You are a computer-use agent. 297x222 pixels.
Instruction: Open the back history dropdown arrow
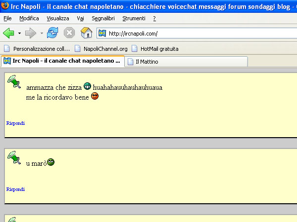pyautogui.click(x=19, y=34)
